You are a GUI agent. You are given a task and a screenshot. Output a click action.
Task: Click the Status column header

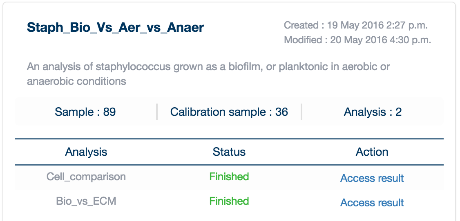click(229, 152)
